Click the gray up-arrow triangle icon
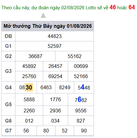 pyautogui.click(x=43, y=15)
